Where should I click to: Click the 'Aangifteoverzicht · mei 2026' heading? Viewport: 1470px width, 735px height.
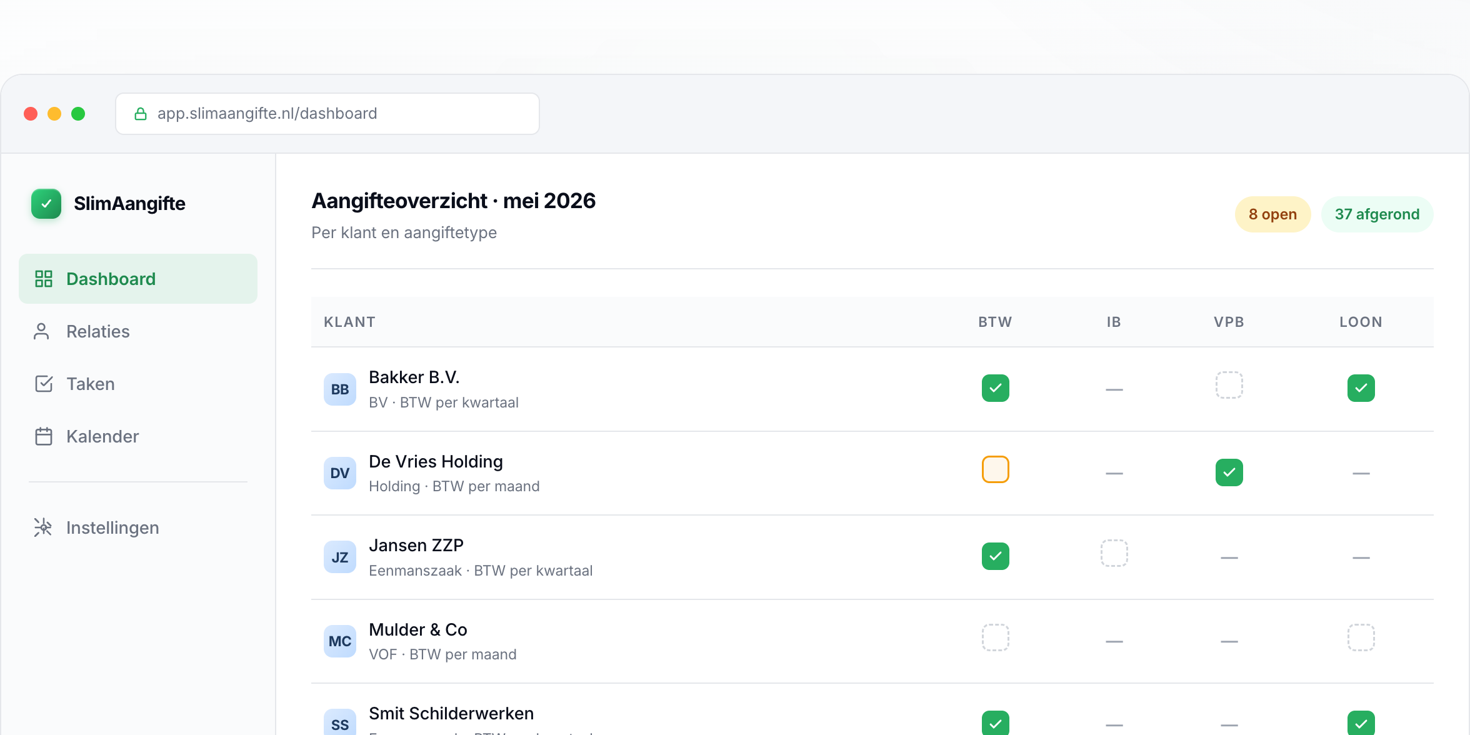coord(454,201)
